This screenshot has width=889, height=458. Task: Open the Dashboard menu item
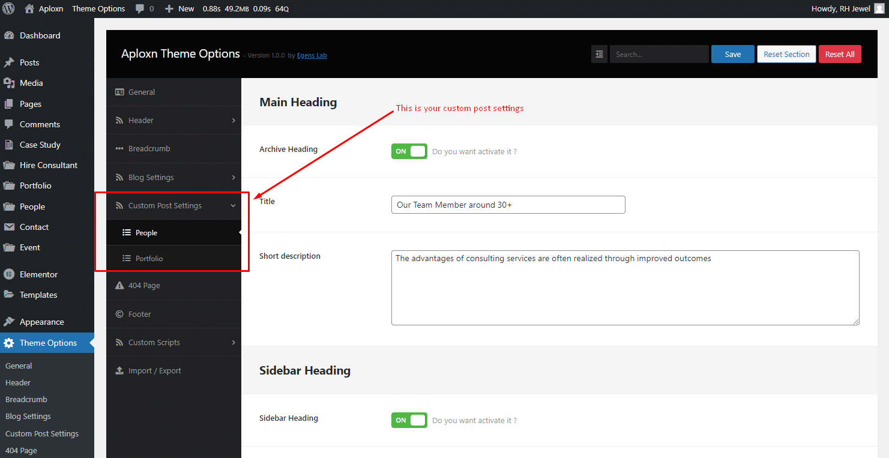click(47, 35)
